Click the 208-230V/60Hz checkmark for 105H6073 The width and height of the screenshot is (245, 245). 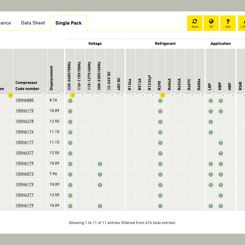click(x=100, y=174)
